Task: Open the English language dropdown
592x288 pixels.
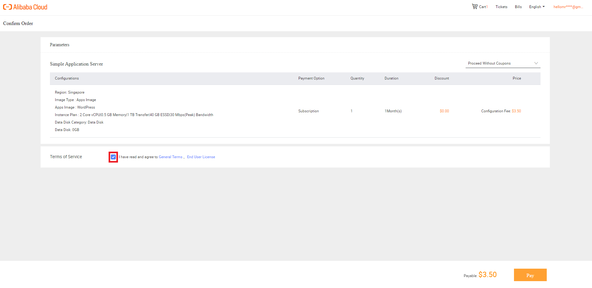Action: (537, 7)
